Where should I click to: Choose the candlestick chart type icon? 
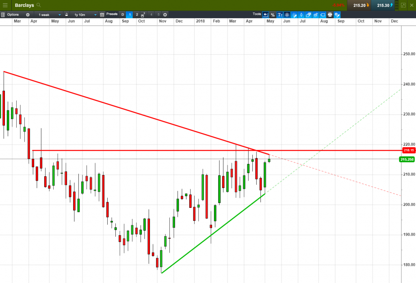[x=301, y=15]
